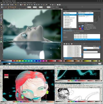Select the Zoom magnifier tool

[x=1, y=16]
